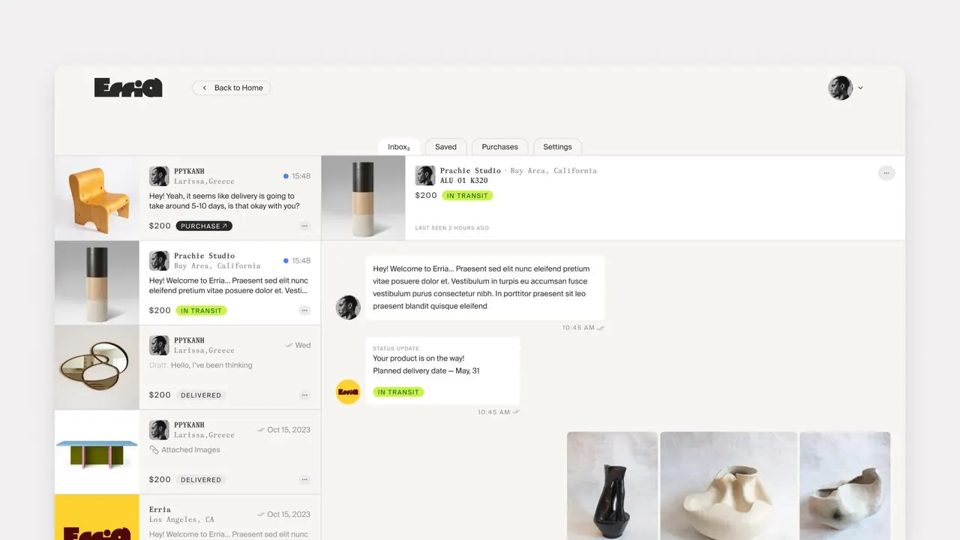The height and width of the screenshot is (540, 960).
Task: Click the more options button in the conversation header
Action: click(886, 173)
